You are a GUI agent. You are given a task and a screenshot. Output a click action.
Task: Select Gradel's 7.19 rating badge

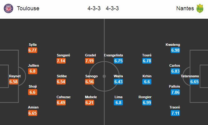coord(89,61)
